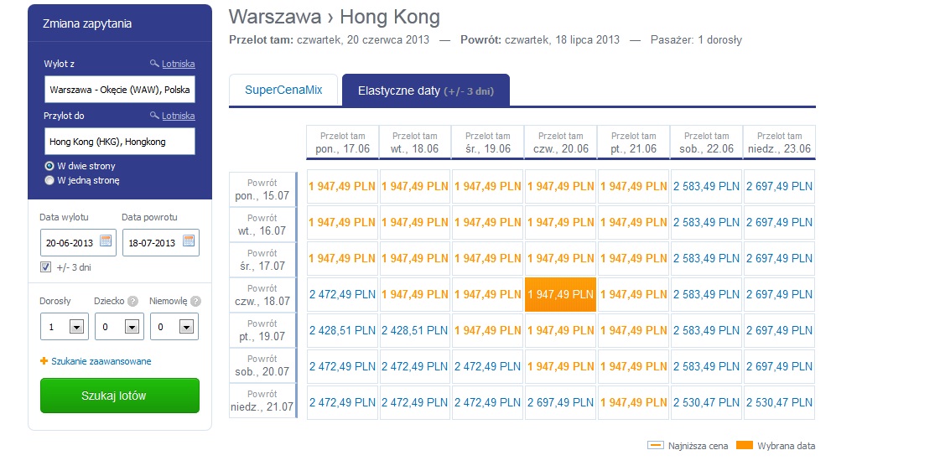
Task: Open the return date calendar icon
Action: 188,241
